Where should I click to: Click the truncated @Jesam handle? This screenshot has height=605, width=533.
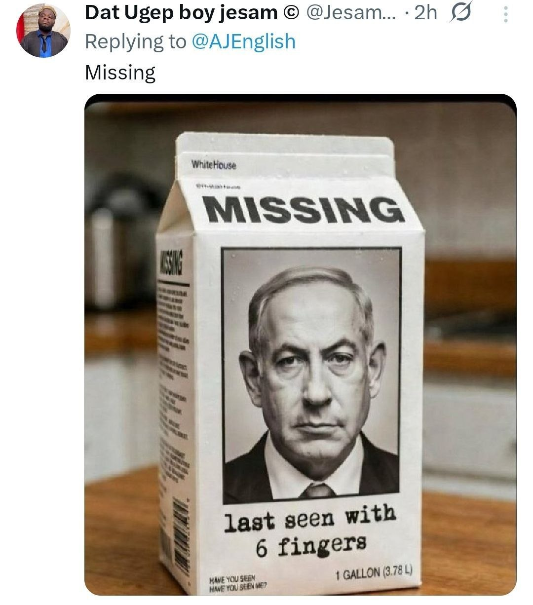350,13
